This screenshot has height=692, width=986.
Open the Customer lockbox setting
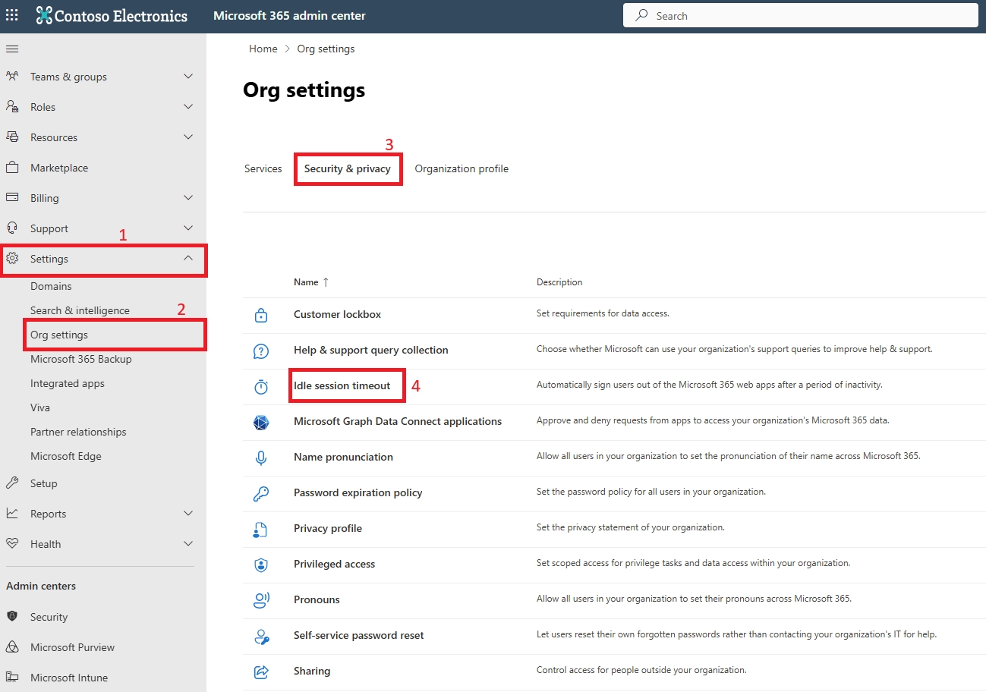click(338, 314)
